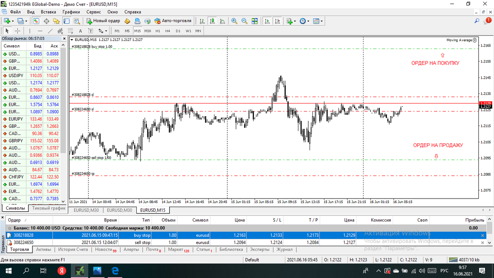Switch chart to bar chart style
Screen dimensions: 494x278
tap(202, 21)
